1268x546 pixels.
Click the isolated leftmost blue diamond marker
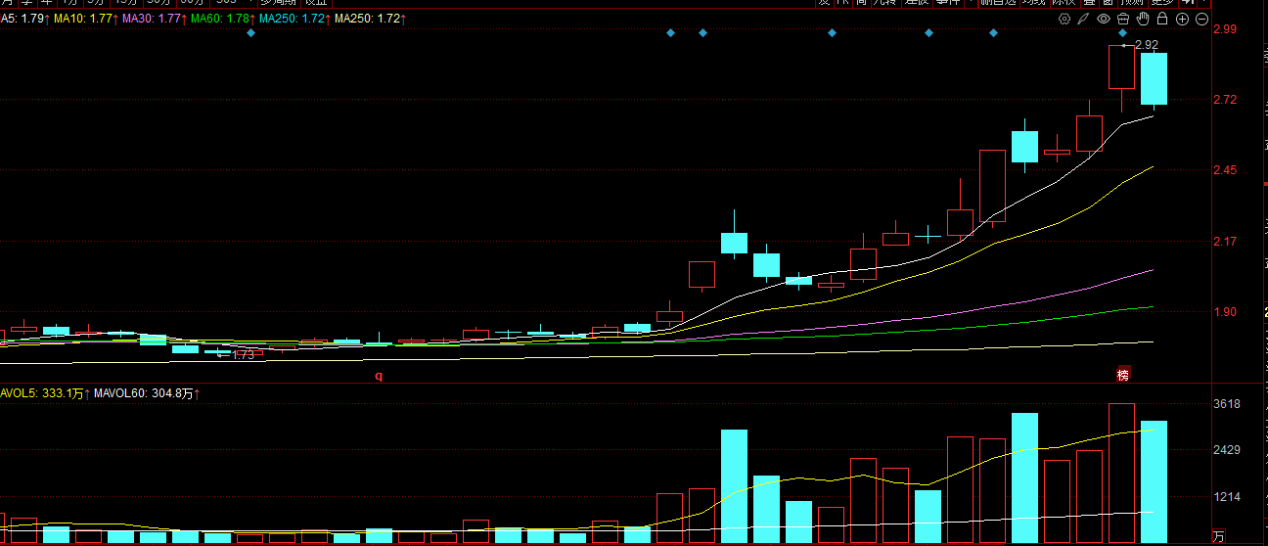[250, 33]
